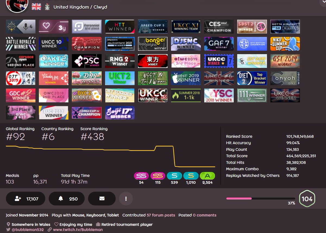Image resolution: width=326 pixels, height=233 pixels.
Task: Click the CES osu! Champion badge
Action: [219, 27]
